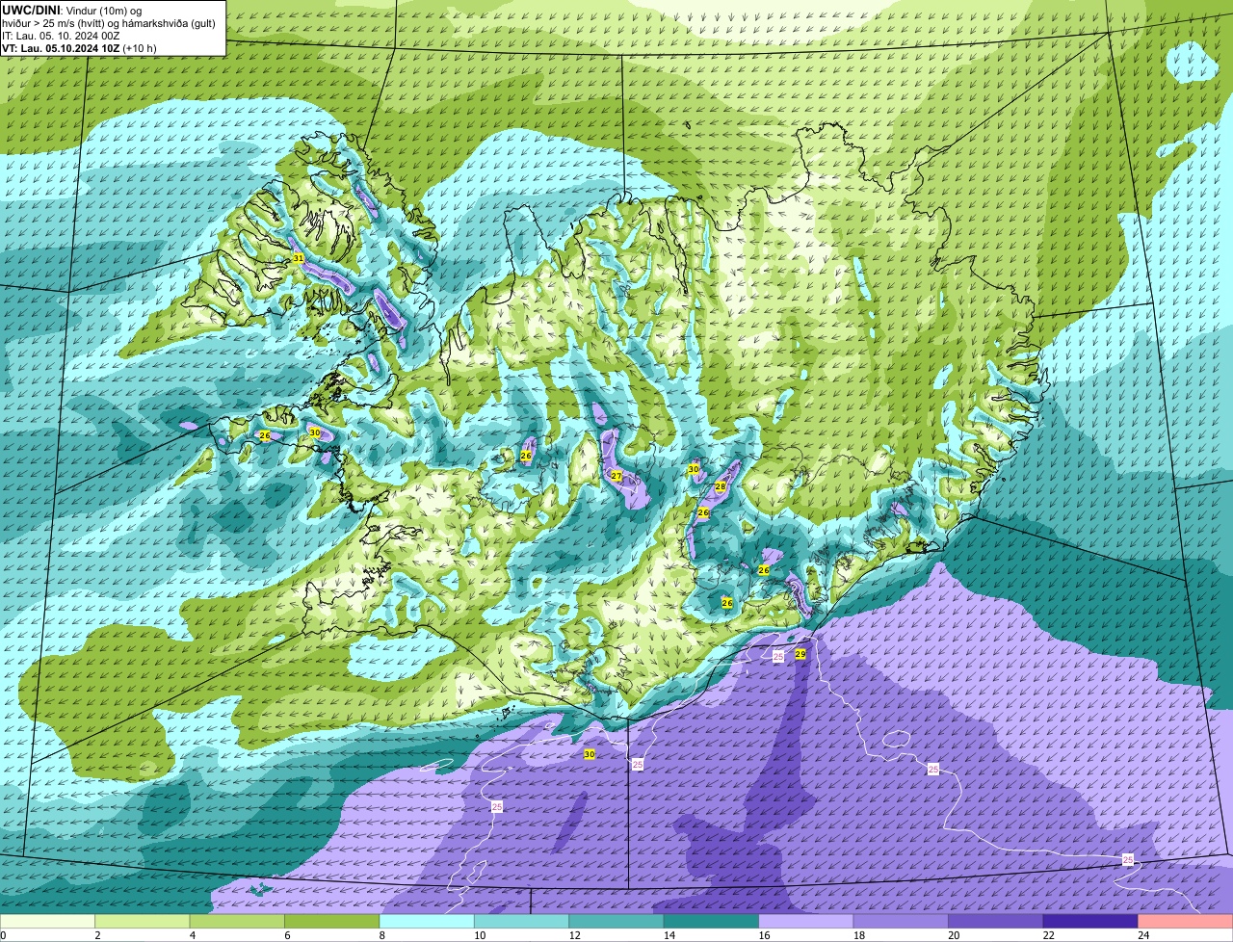The height and width of the screenshot is (942, 1233).
Task: Pick the pink swatch above 24 m/s
Action: (x=1186, y=922)
